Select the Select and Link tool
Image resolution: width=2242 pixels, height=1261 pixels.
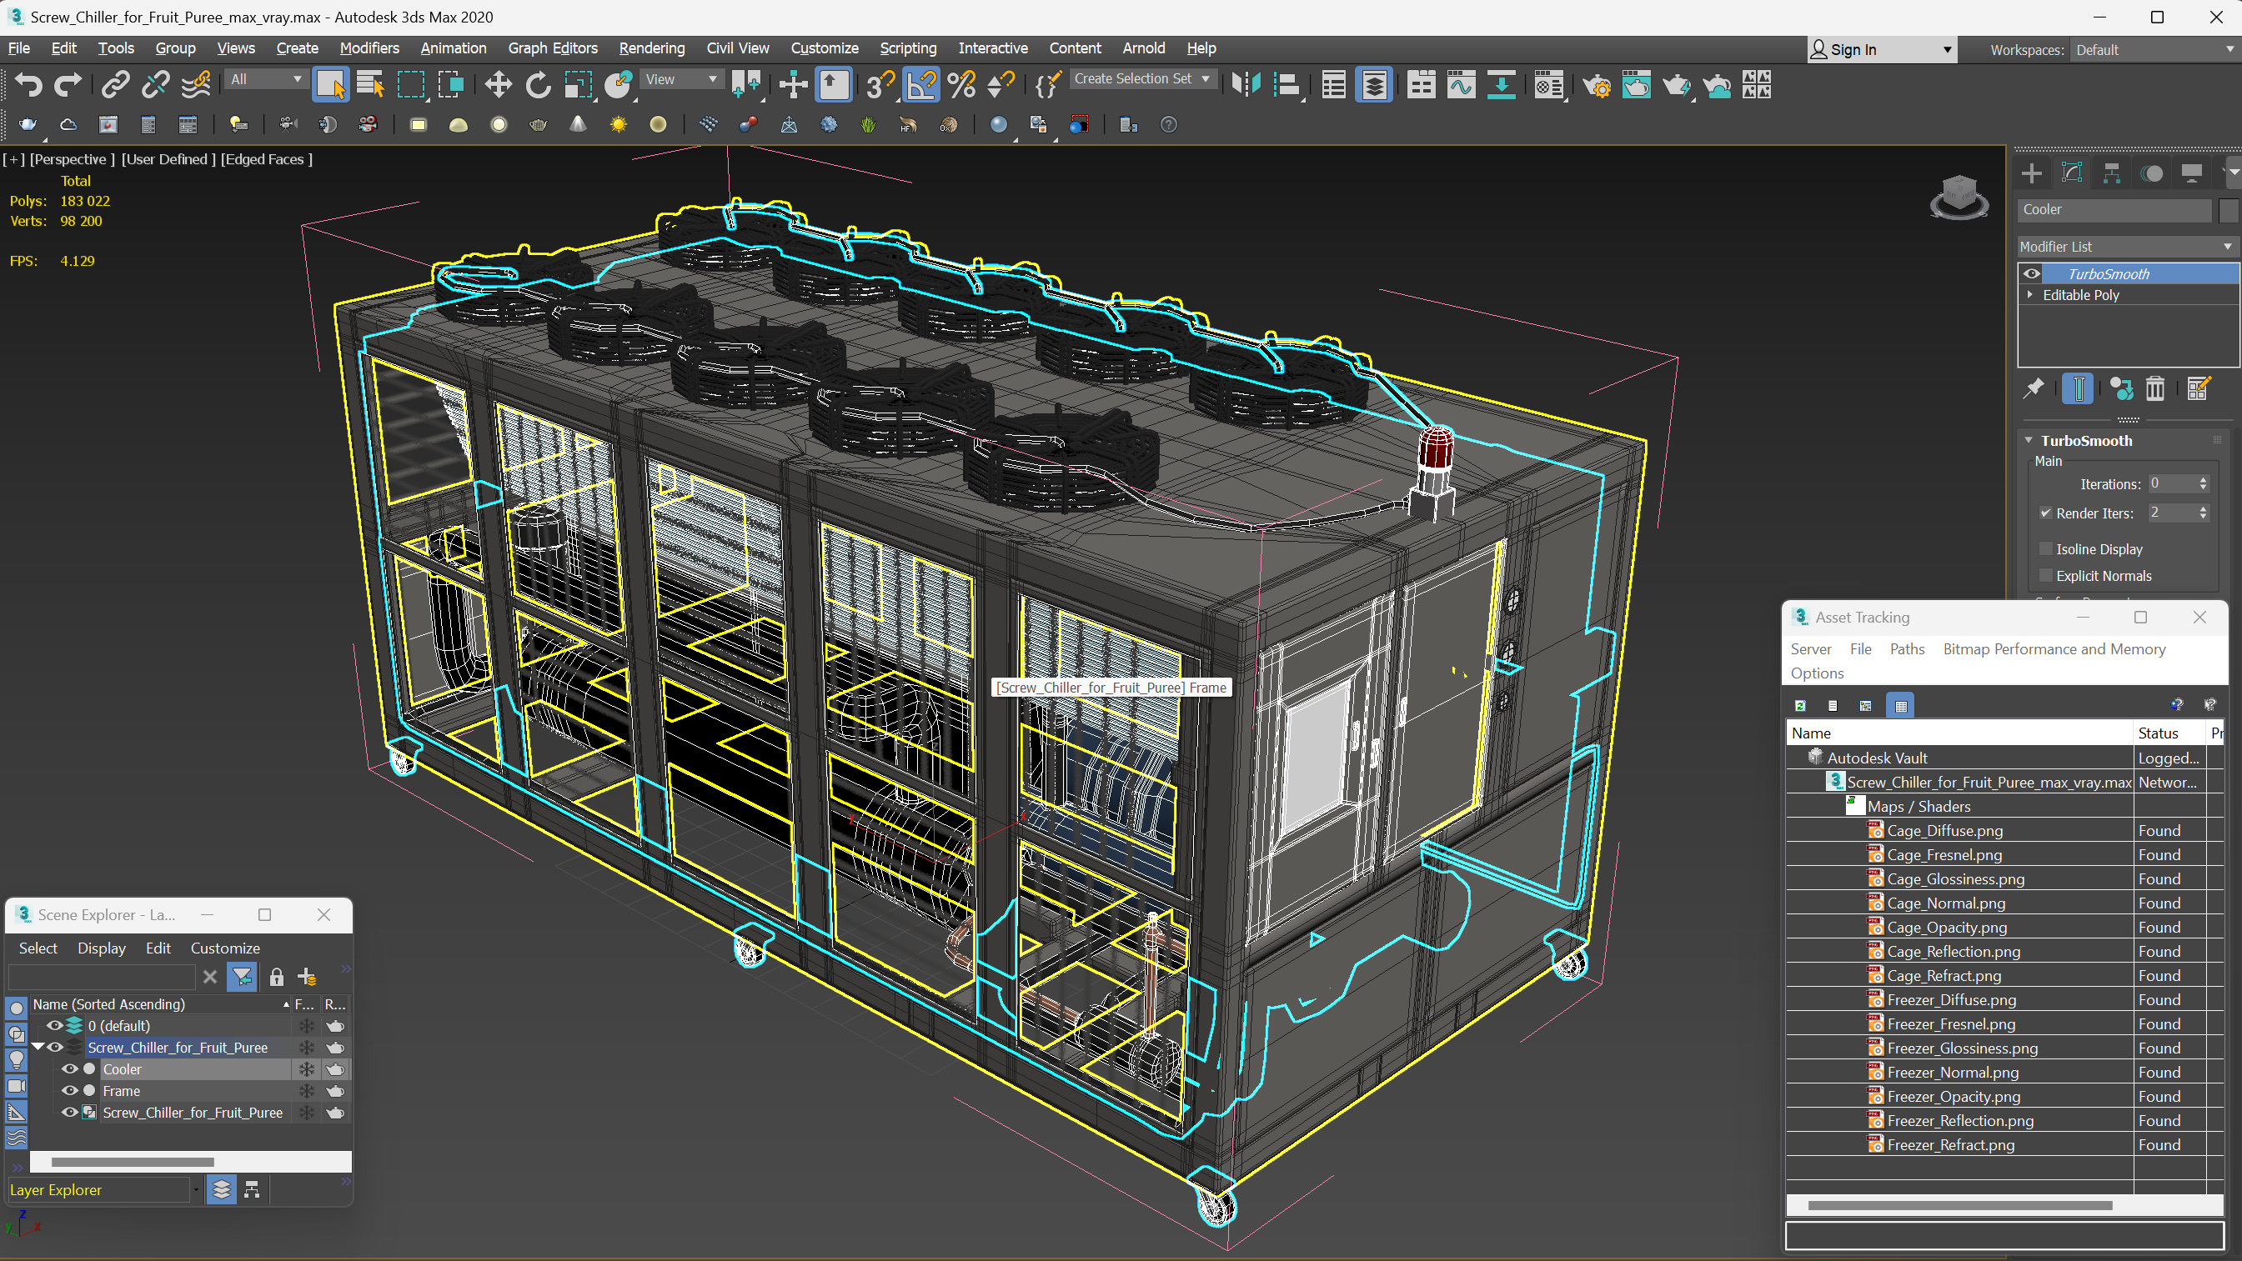[115, 84]
